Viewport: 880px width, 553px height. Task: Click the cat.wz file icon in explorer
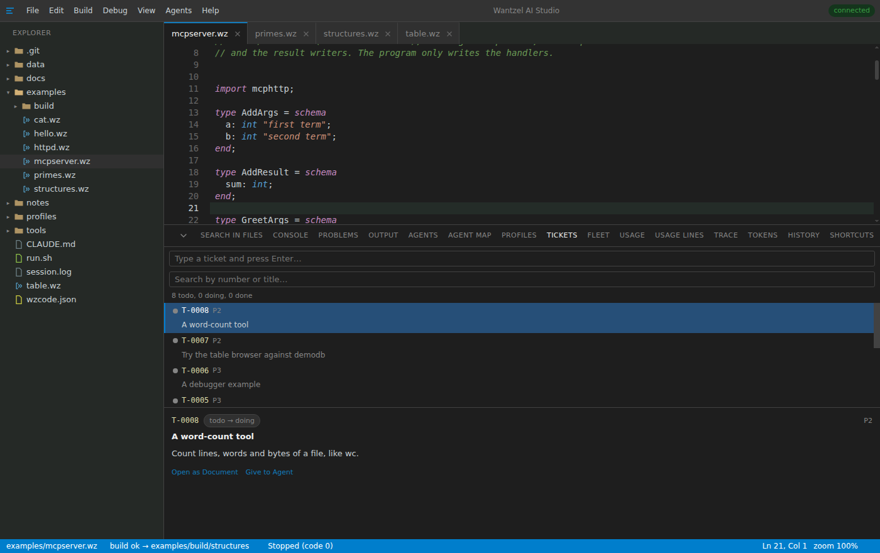tap(26, 120)
